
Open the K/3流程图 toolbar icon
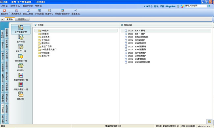pos(39,12)
